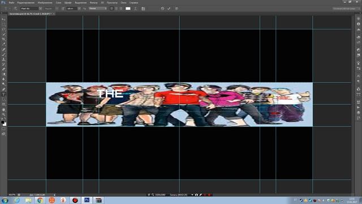Close the open document tab
This screenshot has width=362, height=204.
pos(54,14)
